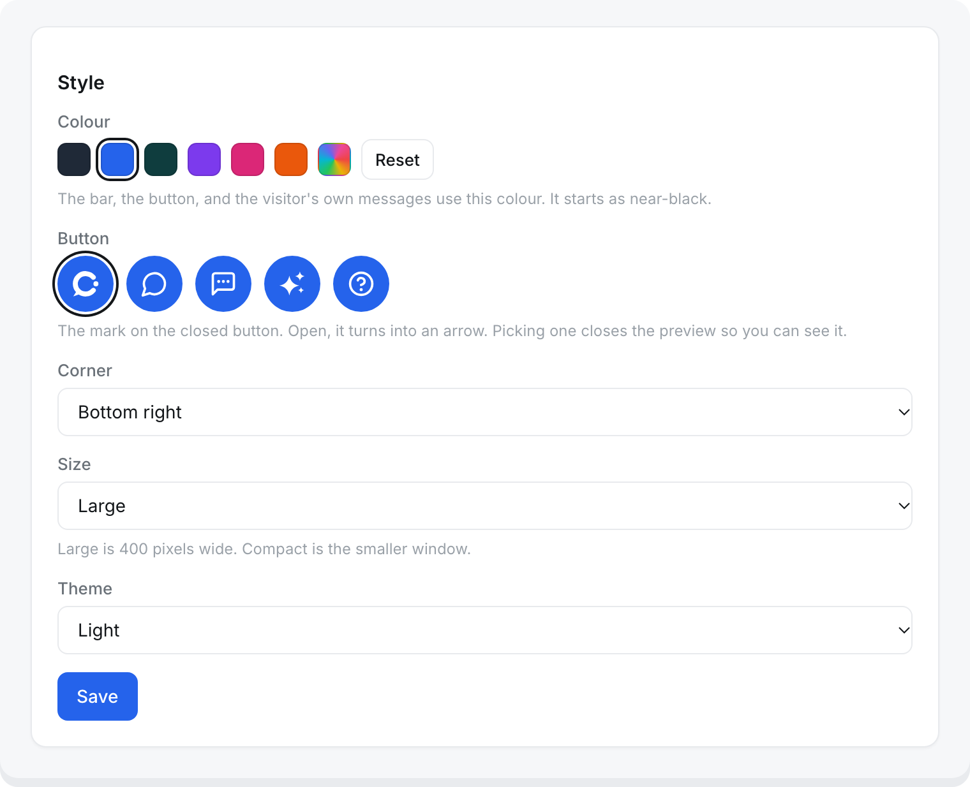Open the Corner dropdown showing Bottom right
Viewport: 970px width, 787px height.
point(485,412)
